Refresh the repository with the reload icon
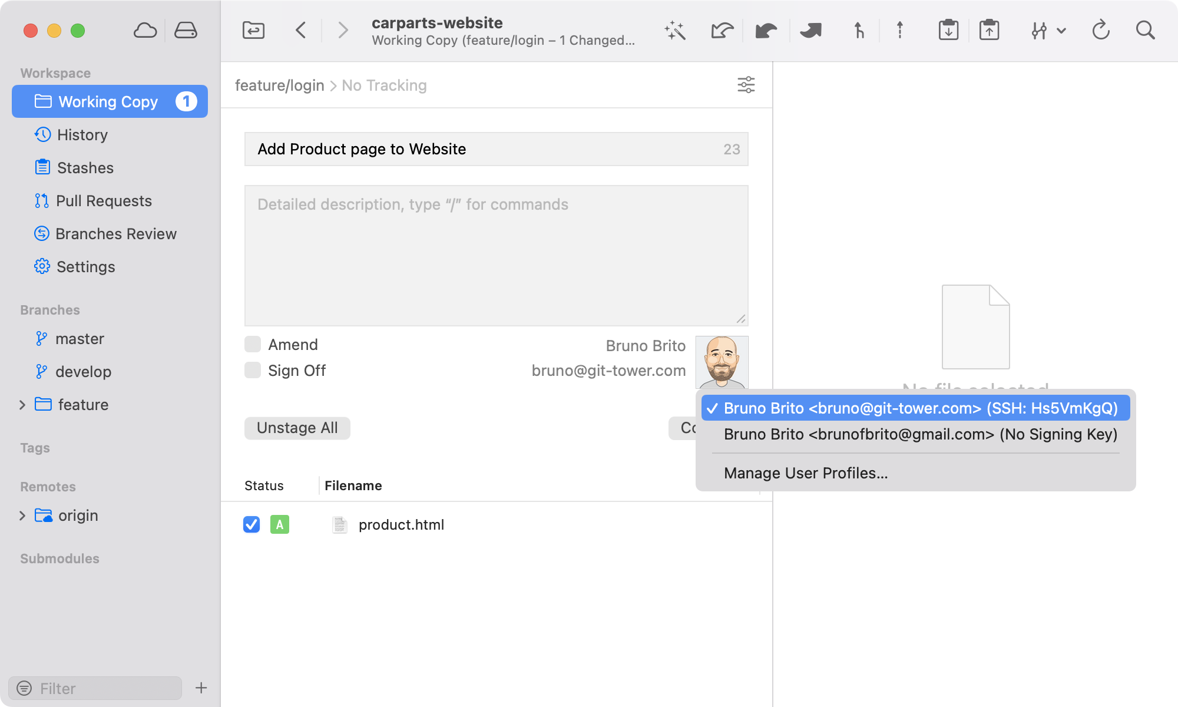The width and height of the screenshot is (1178, 707). [x=1101, y=30]
